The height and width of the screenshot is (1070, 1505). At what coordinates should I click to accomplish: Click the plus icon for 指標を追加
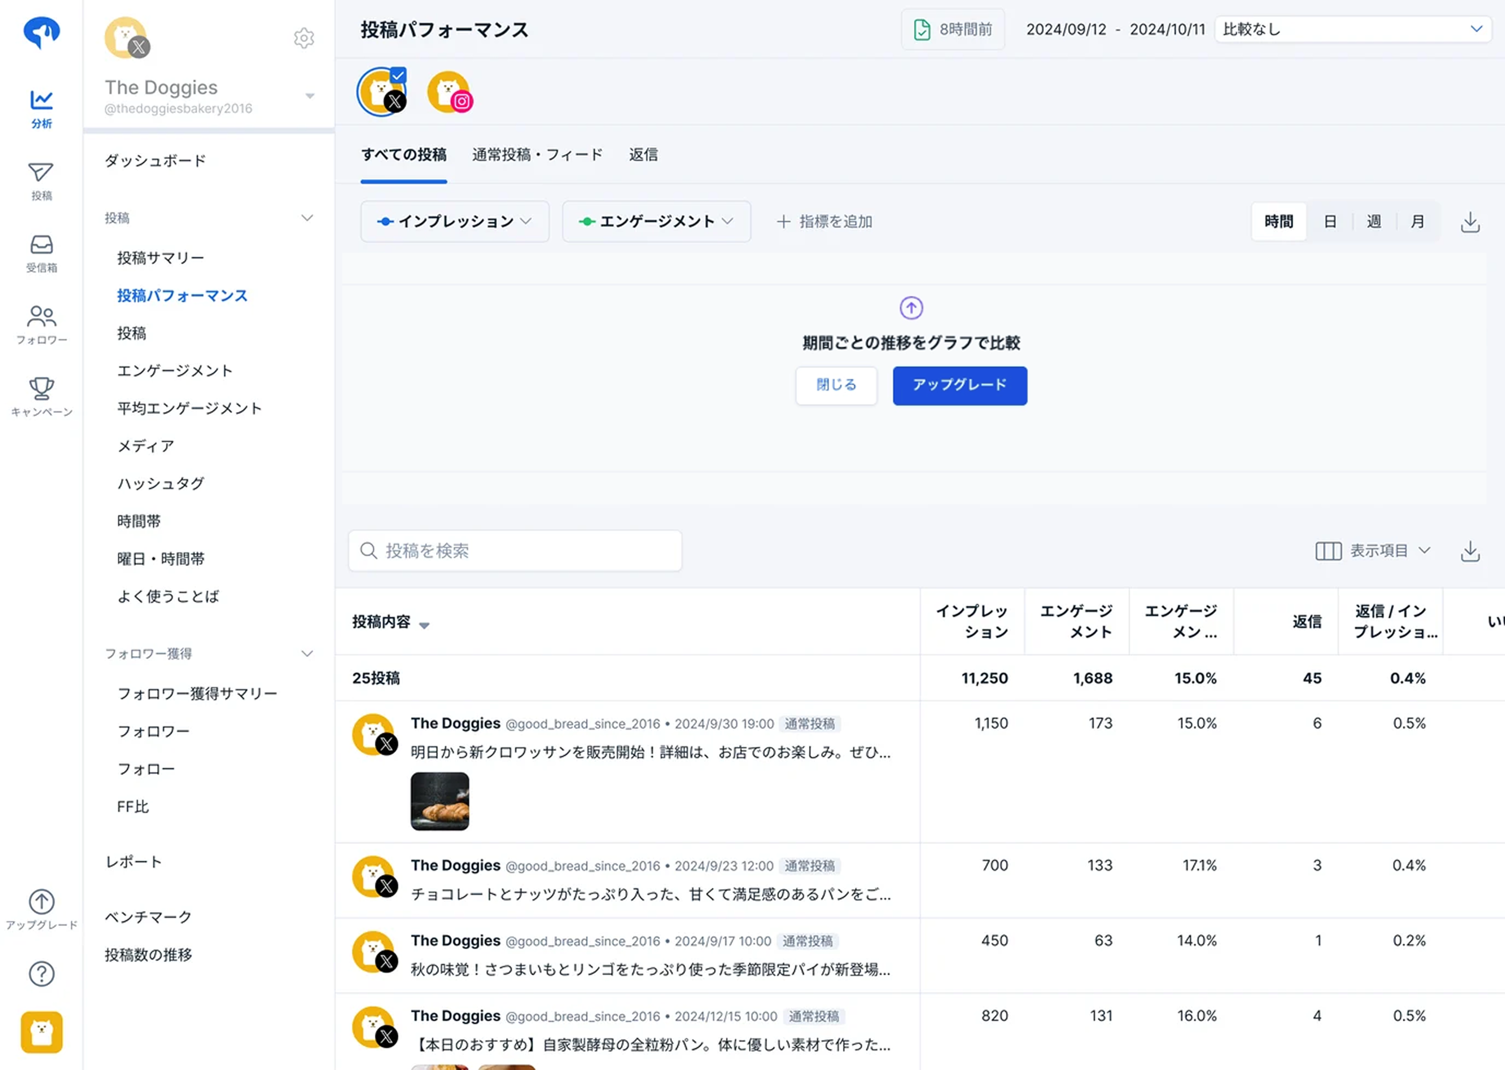pos(783,221)
